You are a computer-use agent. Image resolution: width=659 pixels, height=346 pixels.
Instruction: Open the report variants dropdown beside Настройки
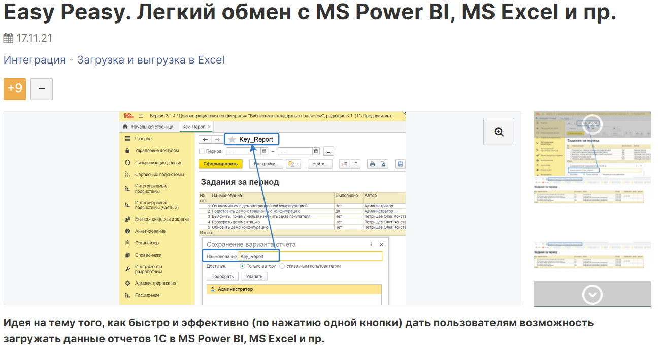[293, 164]
